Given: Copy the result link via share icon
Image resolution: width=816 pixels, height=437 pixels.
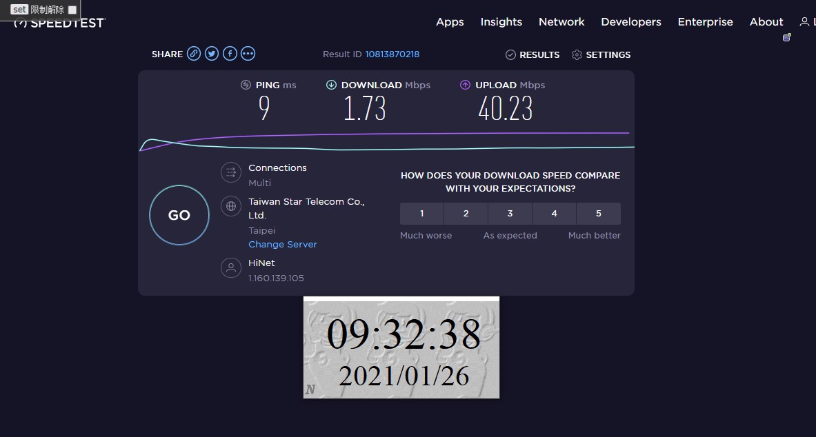Looking at the screenshot, I should click(194, 54).
